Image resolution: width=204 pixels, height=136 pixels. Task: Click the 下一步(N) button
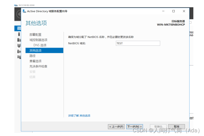click(135, 127)
